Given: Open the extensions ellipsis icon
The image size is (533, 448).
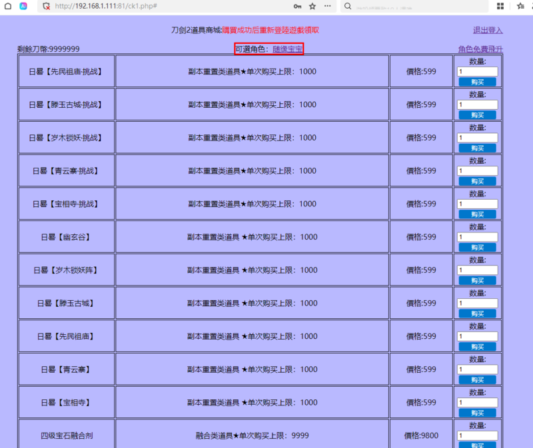Looking at the screenshot, I should pyautogui.click(x=328, y=7).
